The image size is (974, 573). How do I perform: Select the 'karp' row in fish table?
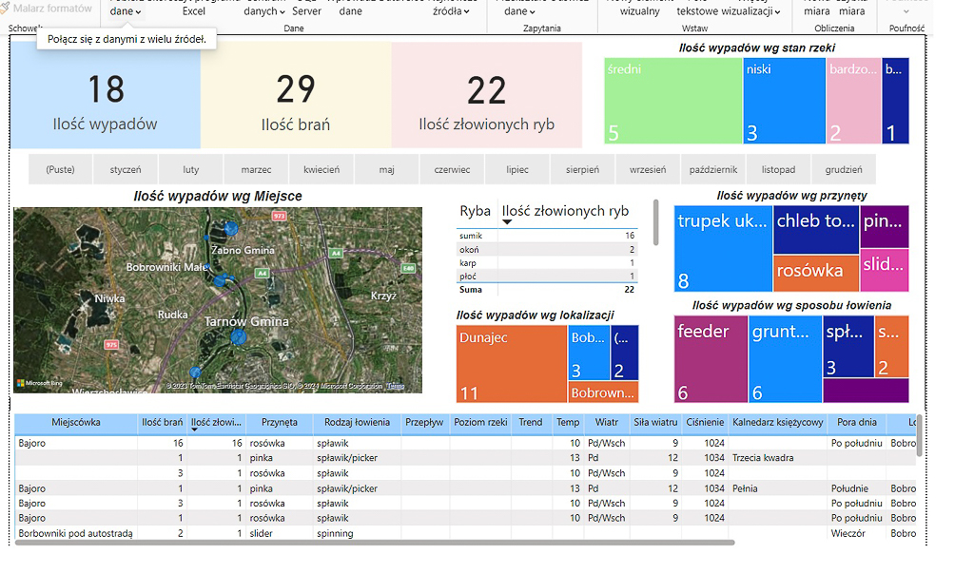[547, 263]
